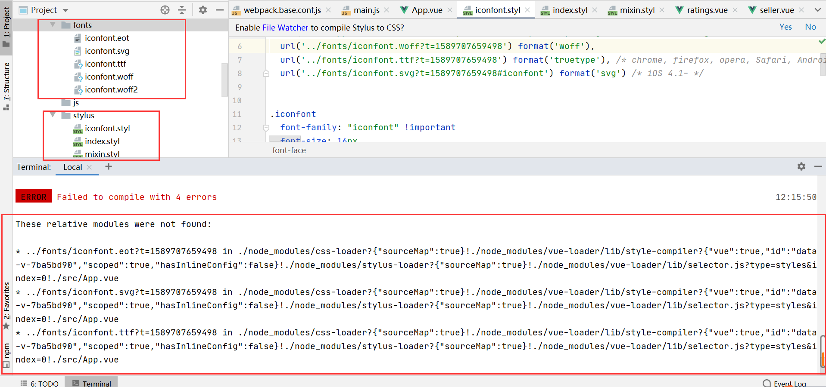The width and height of the screenshot is (826, 387).
Task: Select iconfont.woff in project tree
Action: pos(109,77)
